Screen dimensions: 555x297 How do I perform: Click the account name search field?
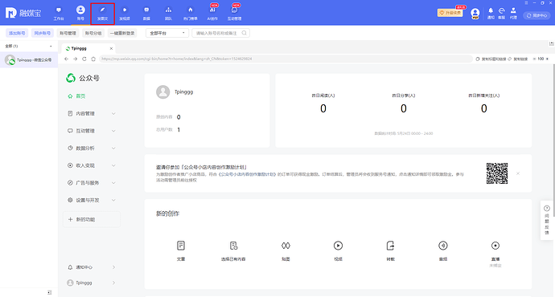(221, 33)
